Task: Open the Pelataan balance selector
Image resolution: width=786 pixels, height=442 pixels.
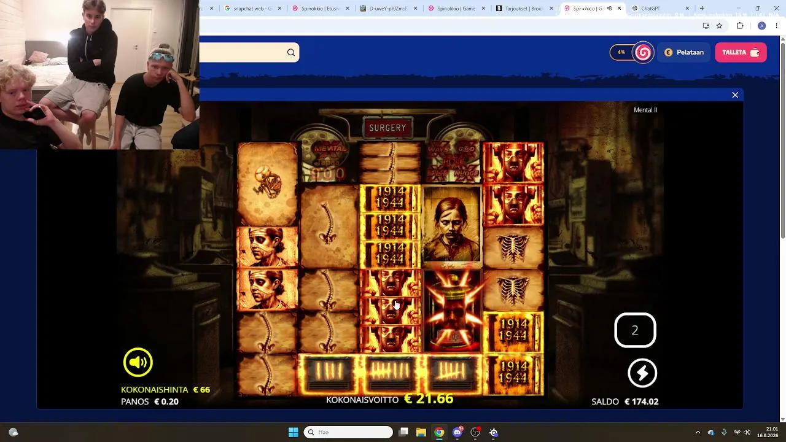Action: (x=684, y=52)
